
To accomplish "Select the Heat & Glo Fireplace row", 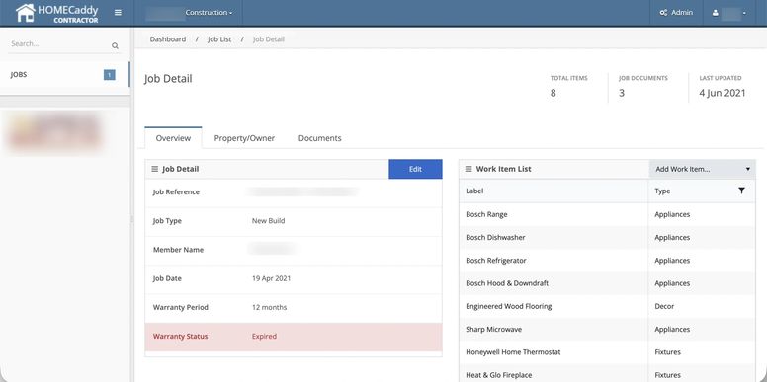I will (x=607, y=374).
